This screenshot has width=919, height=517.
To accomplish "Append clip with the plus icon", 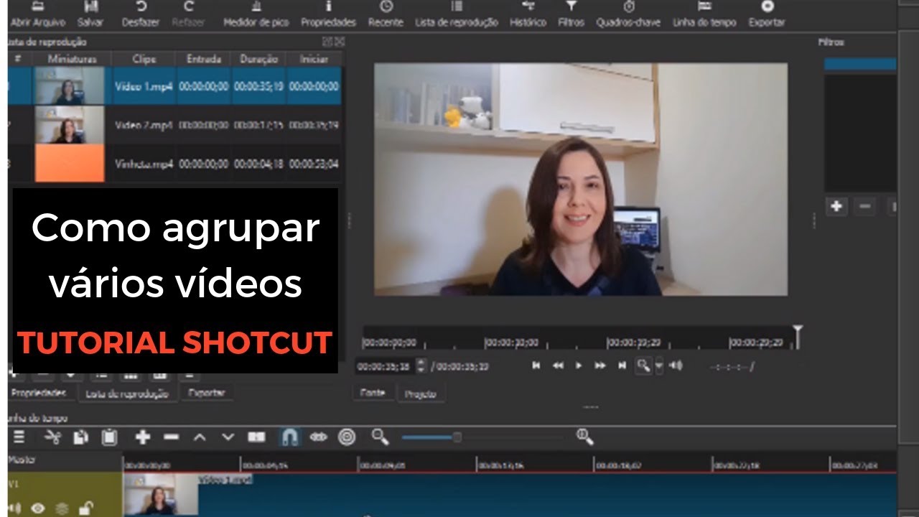I will [x=143, y=437].
